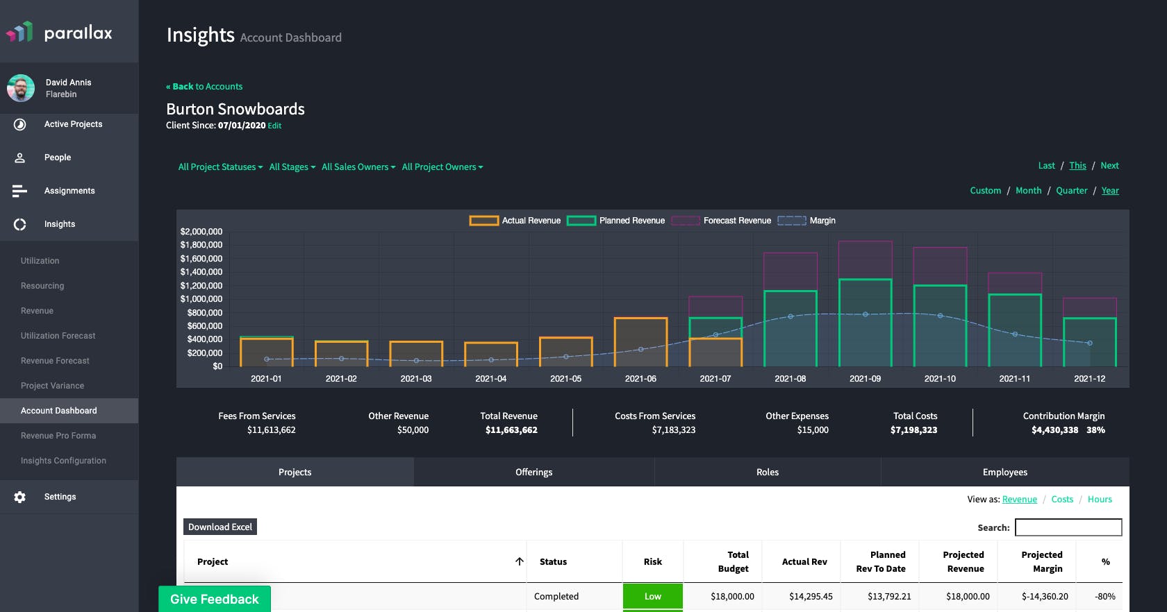1167x612 pixels.
Task: Click the Margin legend color swatch
Action: [x=791, y=221]
